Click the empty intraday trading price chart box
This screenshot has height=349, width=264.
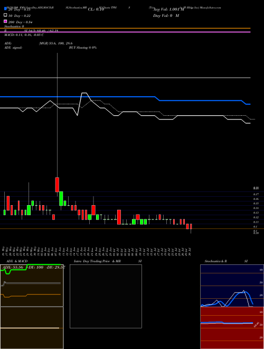click(106, 296)
